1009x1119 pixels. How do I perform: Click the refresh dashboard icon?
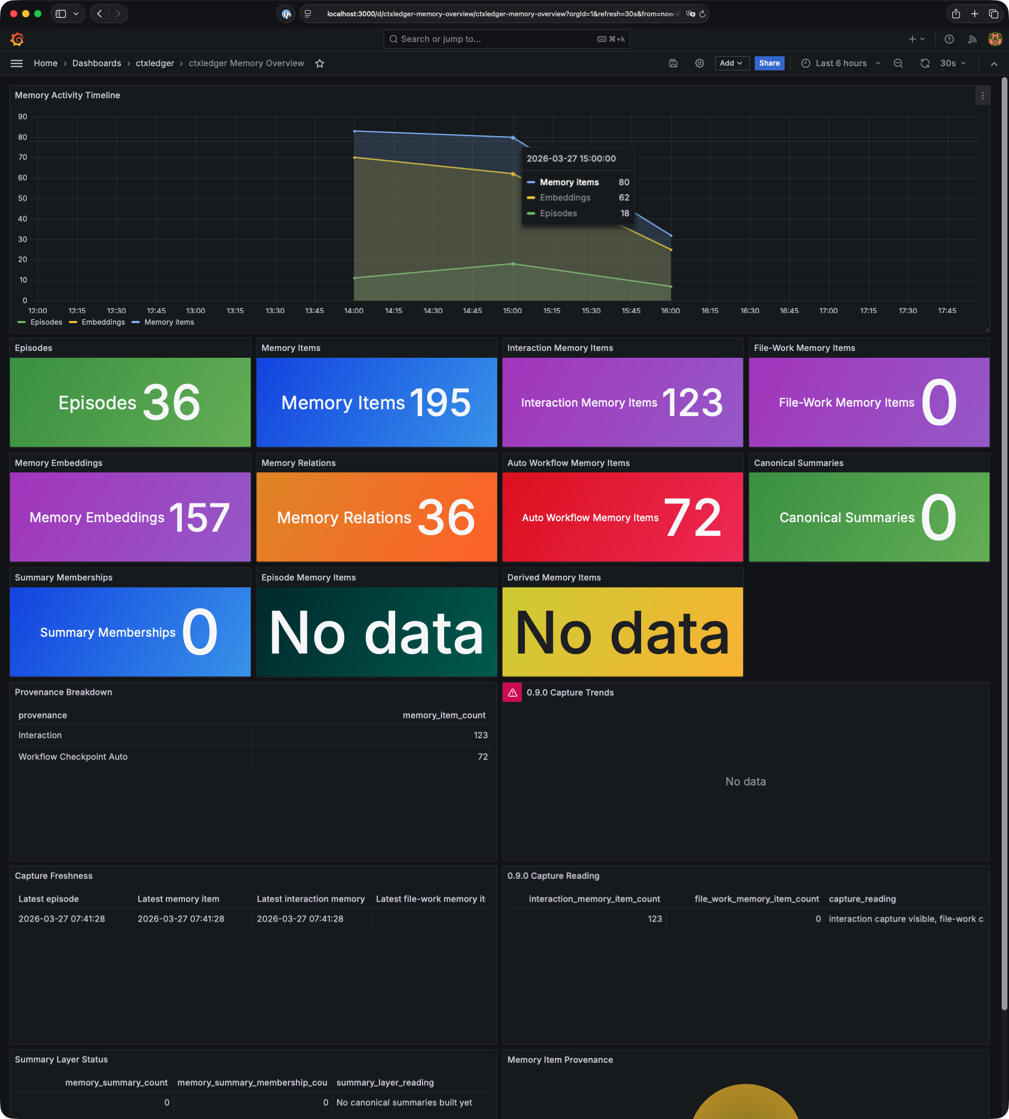(x=925, y=63)
